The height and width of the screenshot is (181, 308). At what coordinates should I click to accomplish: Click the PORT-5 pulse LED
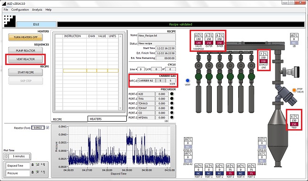(172, 117)
